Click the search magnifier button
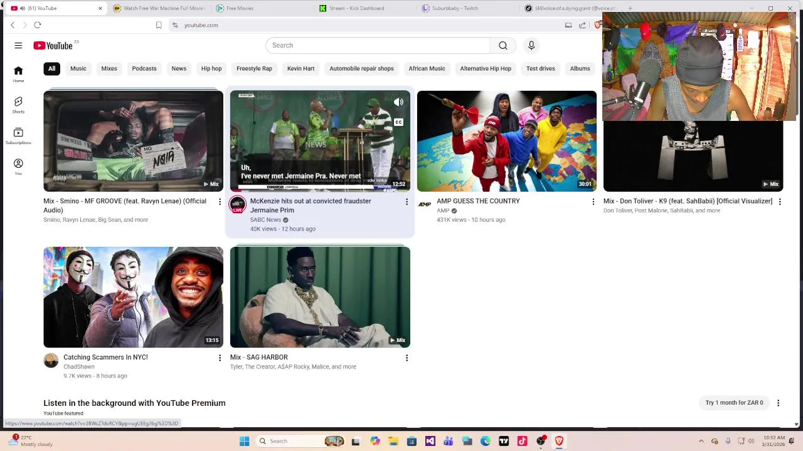Screen dimensions: 803x451 tap(503, 45)
